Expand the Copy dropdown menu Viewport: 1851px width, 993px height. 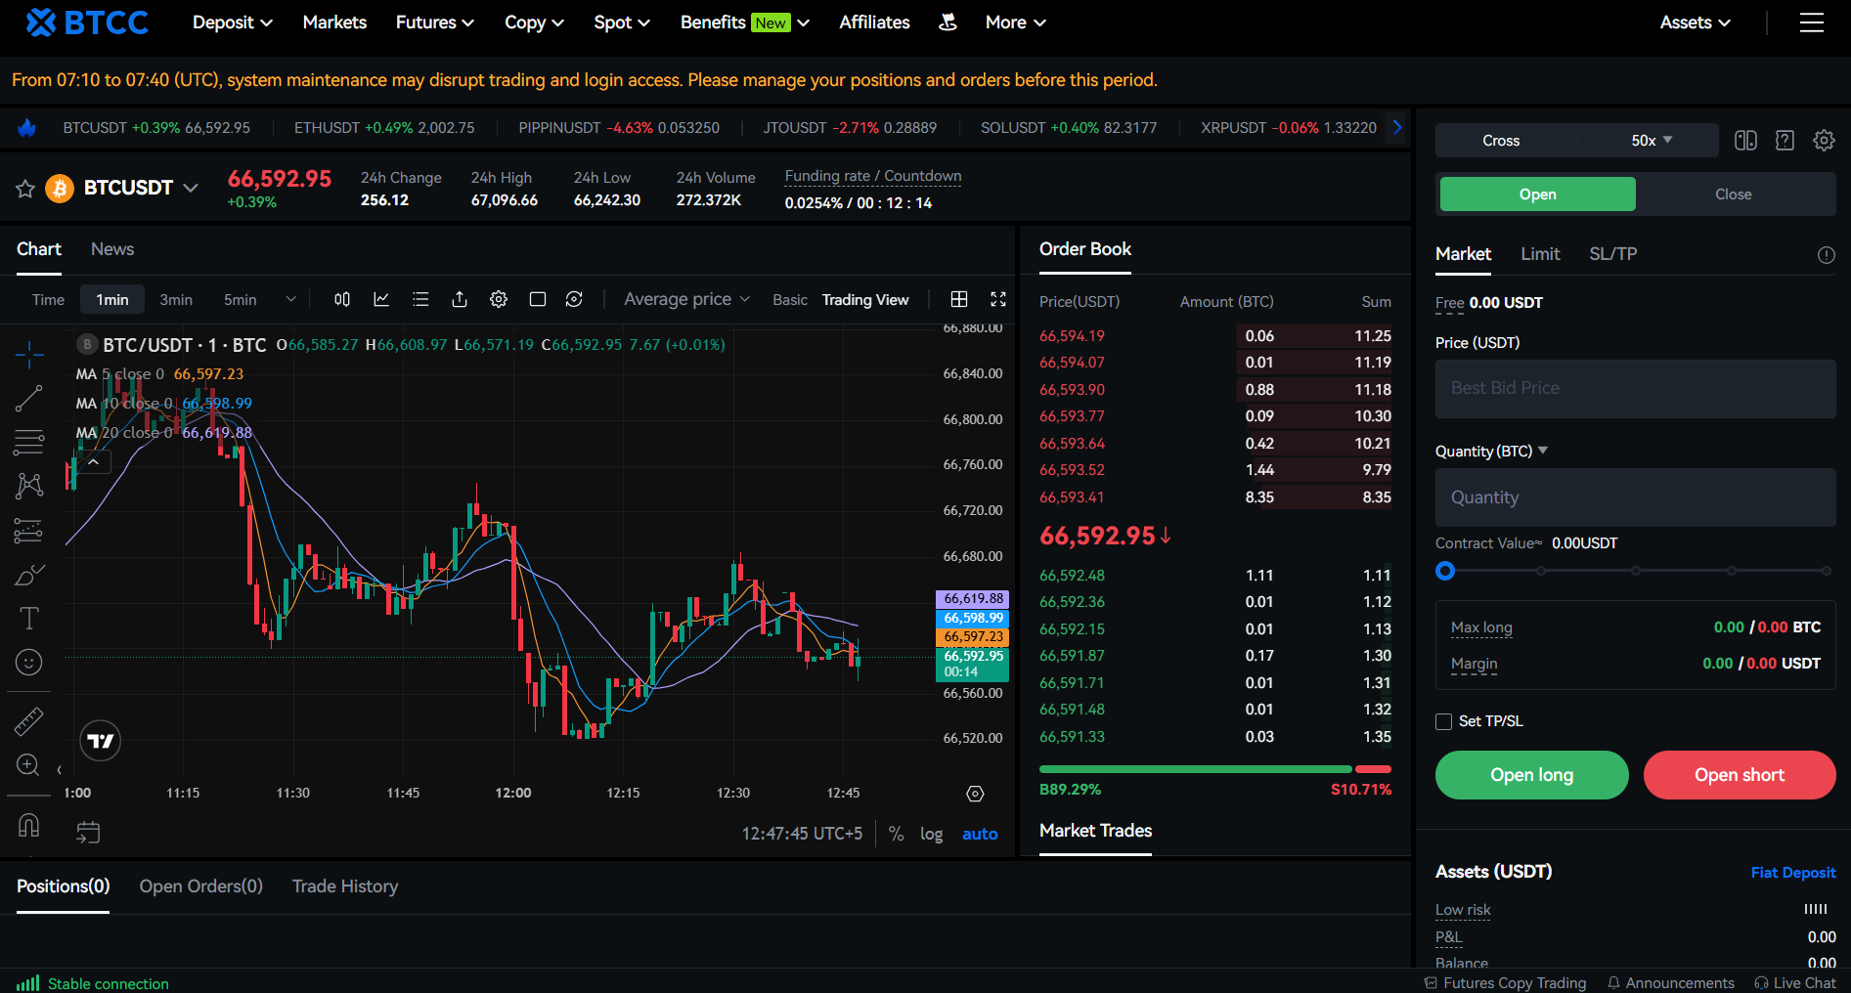(534, 22)
